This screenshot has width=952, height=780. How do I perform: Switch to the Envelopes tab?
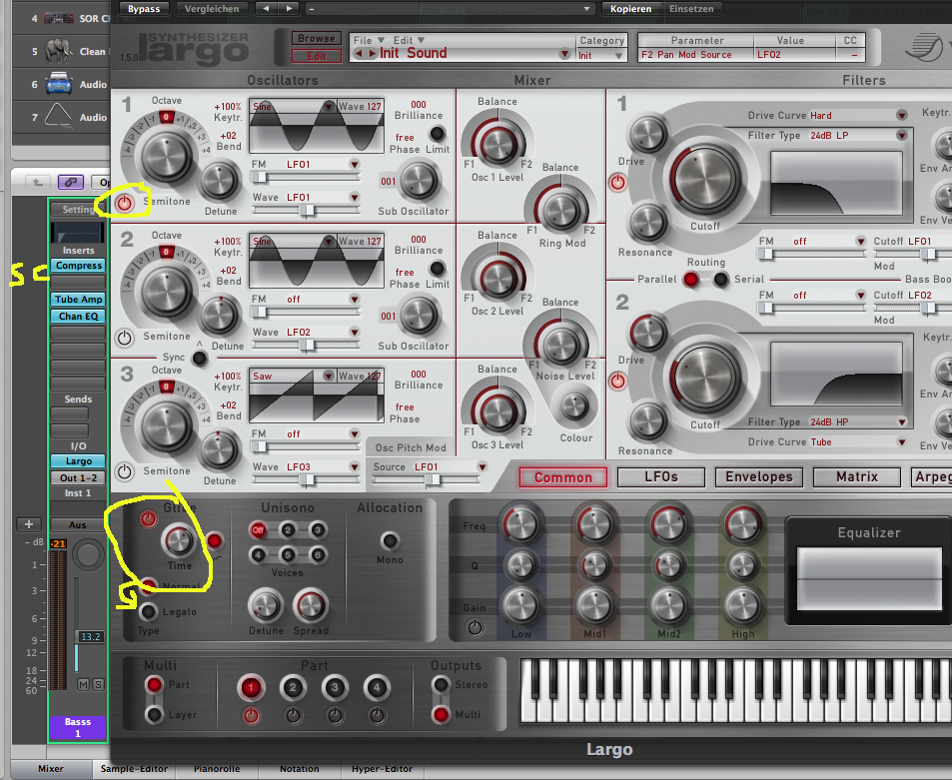click(759, 477)
